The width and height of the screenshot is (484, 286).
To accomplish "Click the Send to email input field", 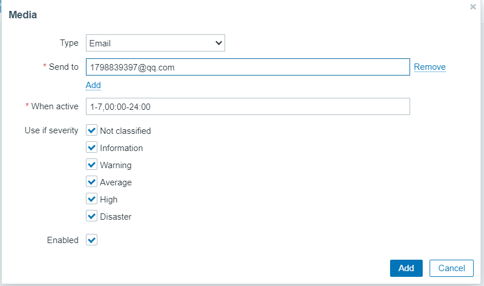I will (248, 67).
